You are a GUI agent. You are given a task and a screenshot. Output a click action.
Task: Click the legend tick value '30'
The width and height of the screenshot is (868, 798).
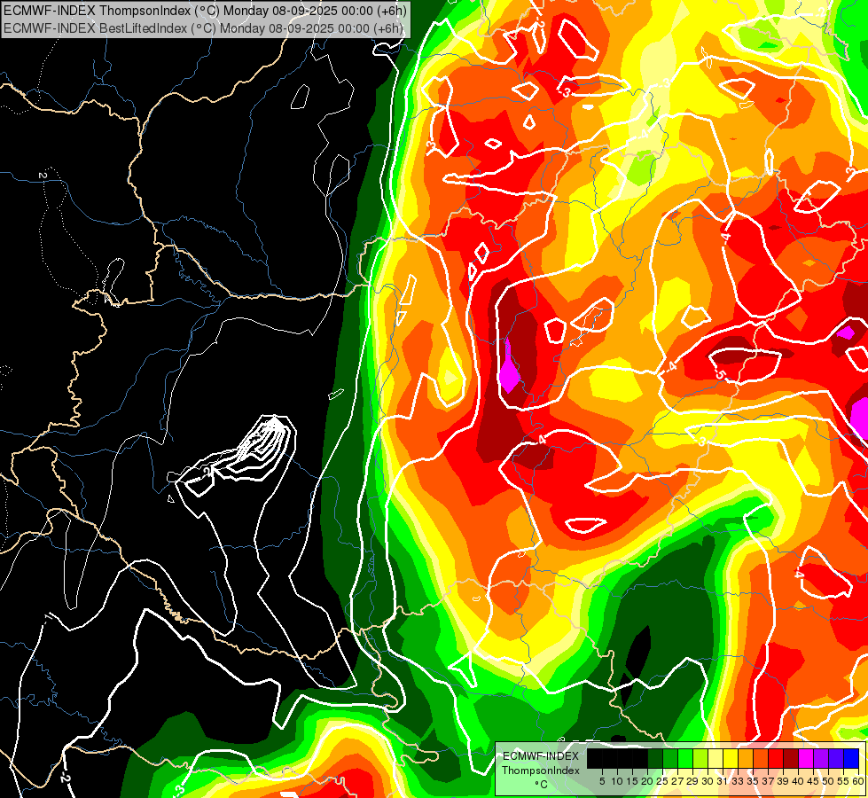point(708,781)
